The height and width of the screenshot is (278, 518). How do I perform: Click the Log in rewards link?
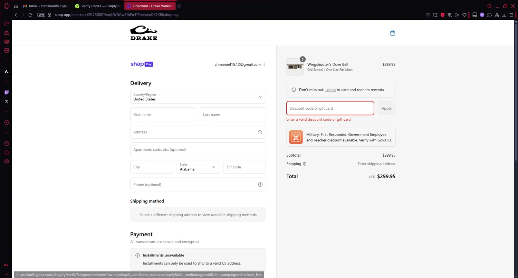(x=330, y=90)
